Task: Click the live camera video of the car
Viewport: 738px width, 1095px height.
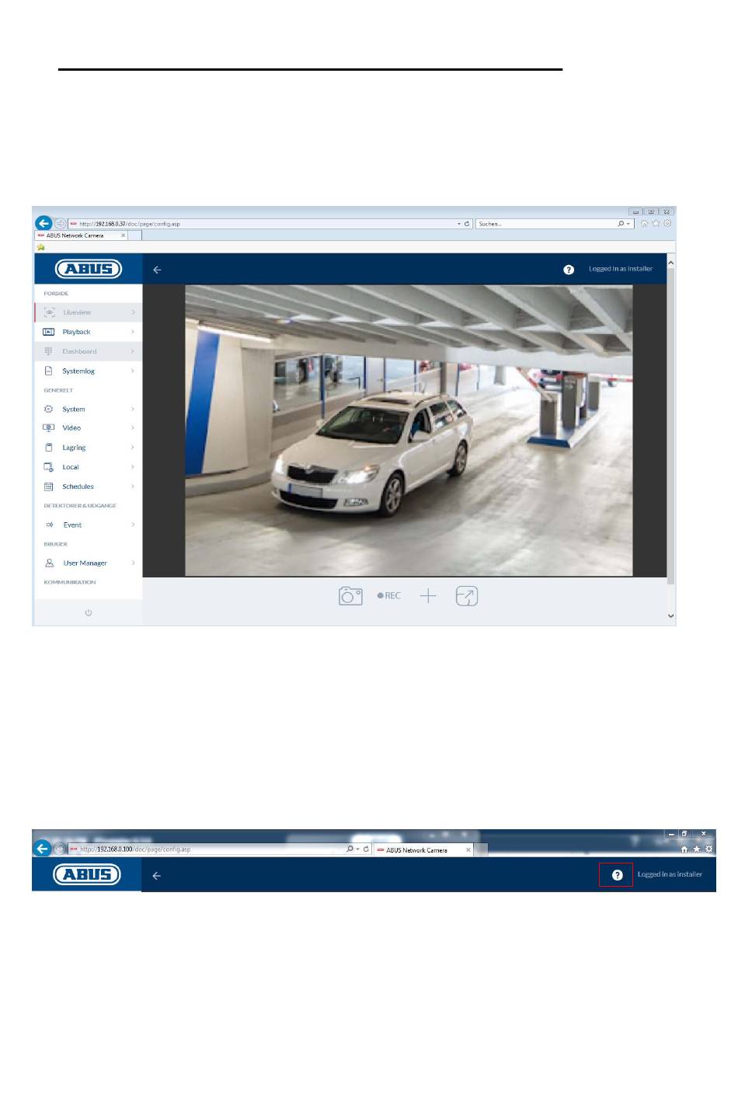Action: (408, 430)
